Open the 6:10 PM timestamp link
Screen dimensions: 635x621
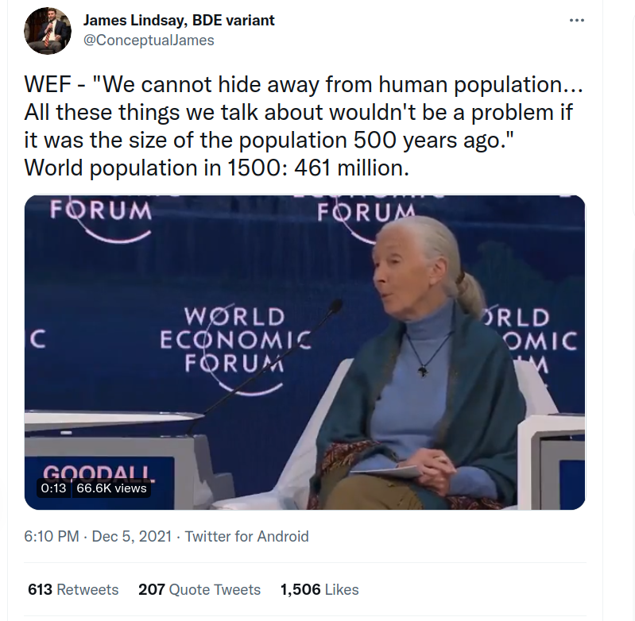(x=52, y=537)
